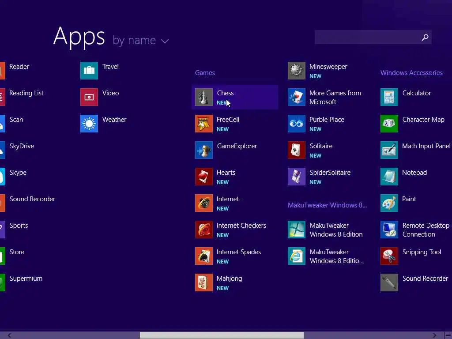Select the MakuTweaker Windows 8... group header
Viewport: 452px width, 339px height.
coord(328,205)
